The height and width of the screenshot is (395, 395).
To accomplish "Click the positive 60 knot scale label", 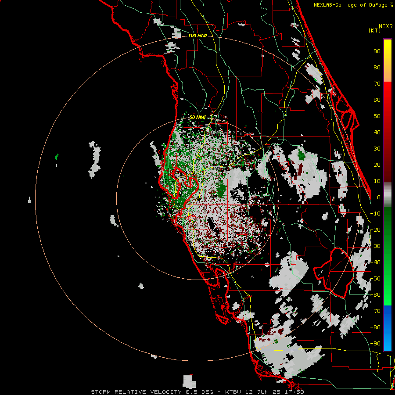I will click(x=377, y=100).
